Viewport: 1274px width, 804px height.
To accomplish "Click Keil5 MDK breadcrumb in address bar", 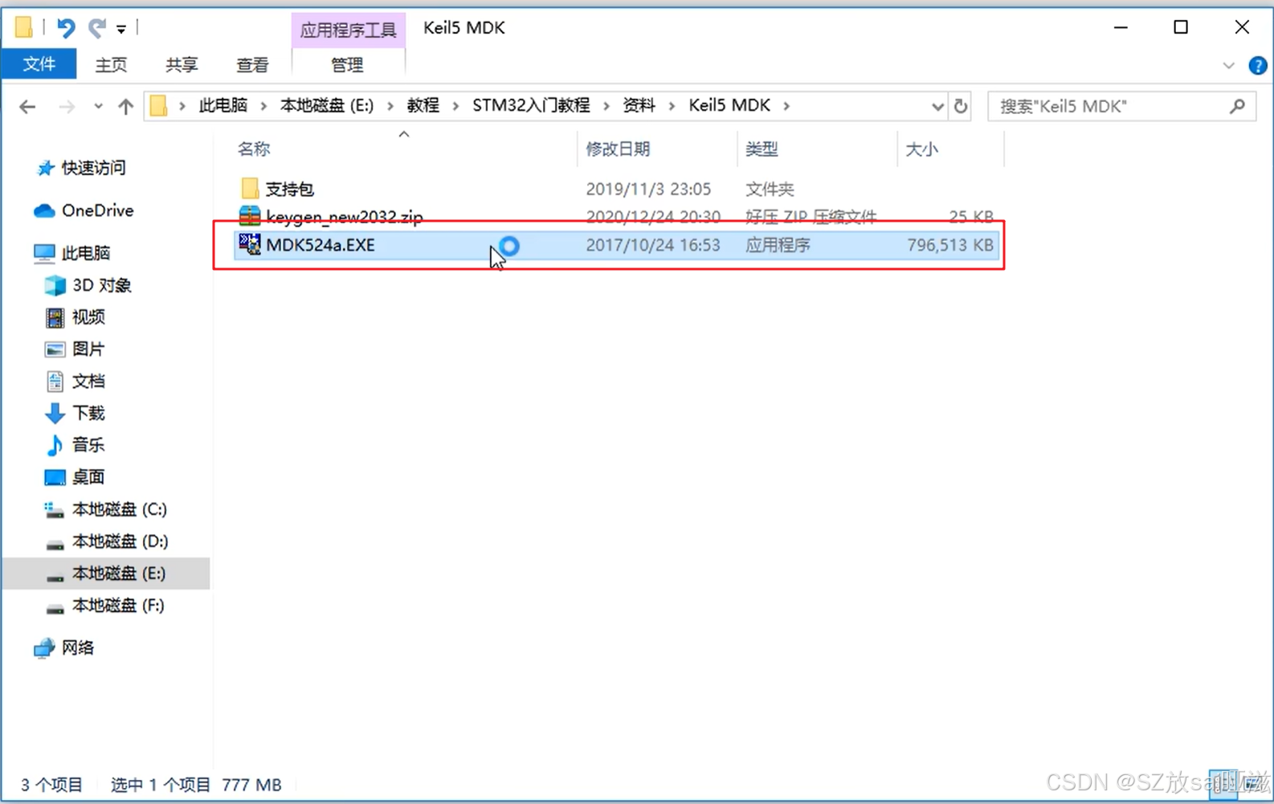I will tap(729, 105).
